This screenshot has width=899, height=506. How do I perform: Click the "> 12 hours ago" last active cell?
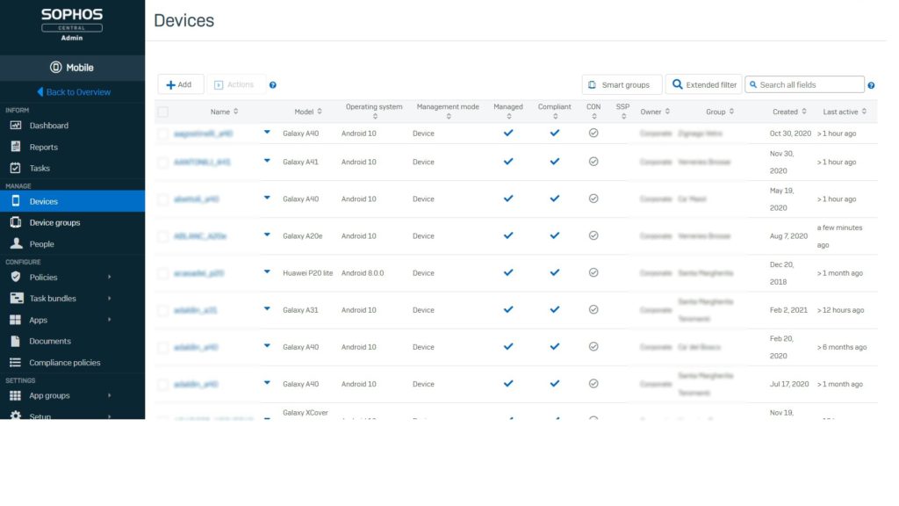pos(840,310)
